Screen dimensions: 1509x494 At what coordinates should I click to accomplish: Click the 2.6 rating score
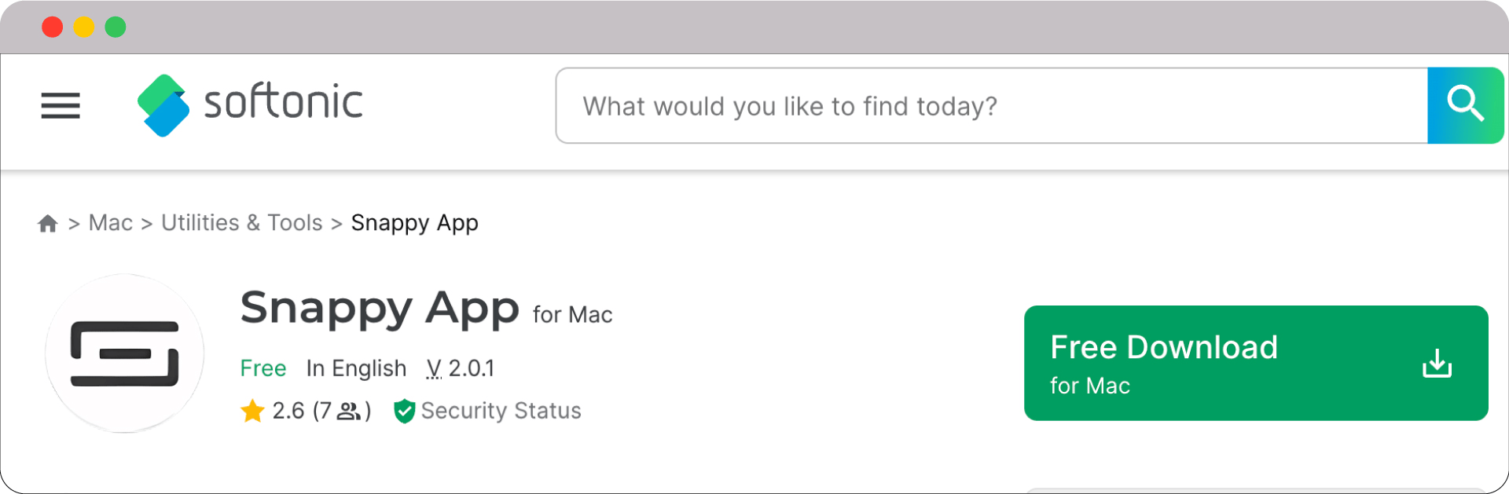[x=288, y=411]
